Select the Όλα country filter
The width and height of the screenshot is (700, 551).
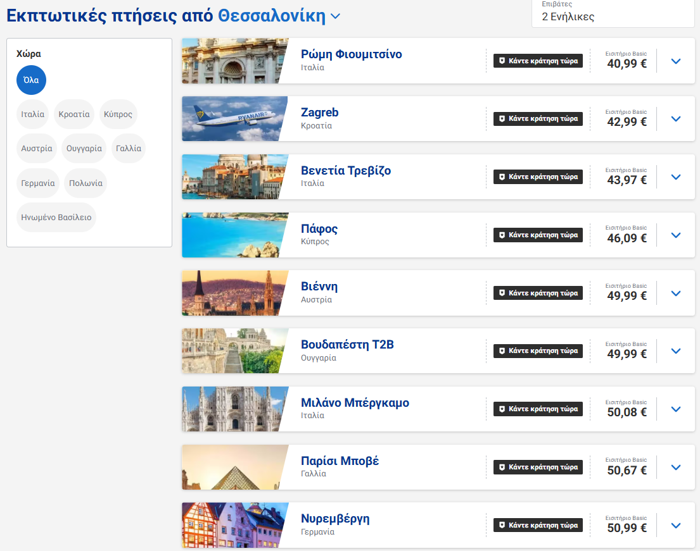pyautogui.click(x=31, y=80)
